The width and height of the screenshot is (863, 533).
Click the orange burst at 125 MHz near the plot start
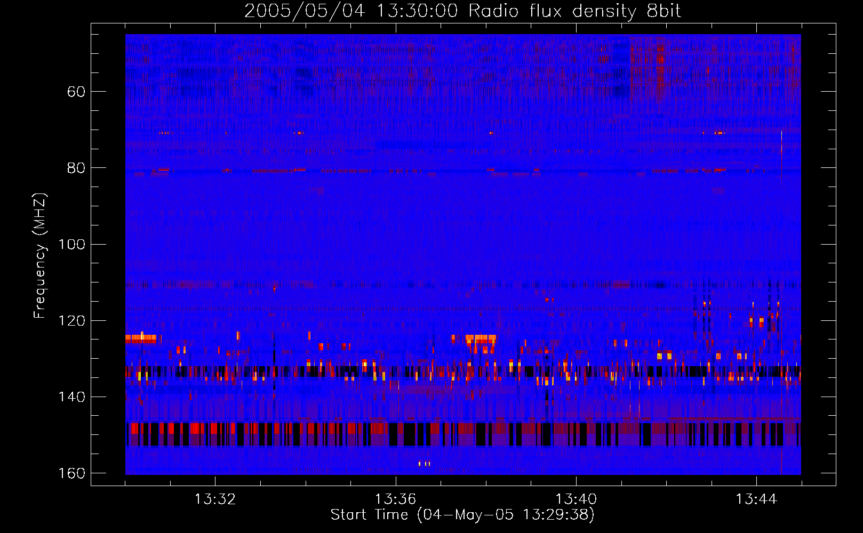click(x=141, y=337)
